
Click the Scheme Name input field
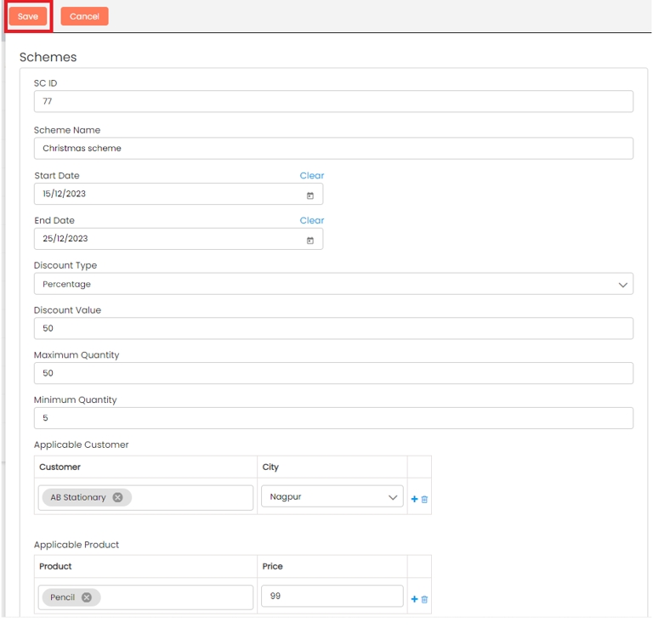point(333,148)
